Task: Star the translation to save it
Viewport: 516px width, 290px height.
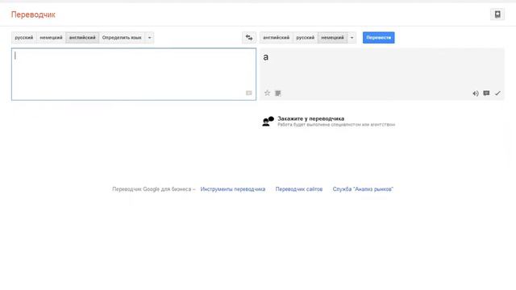Action: (267, 93)
